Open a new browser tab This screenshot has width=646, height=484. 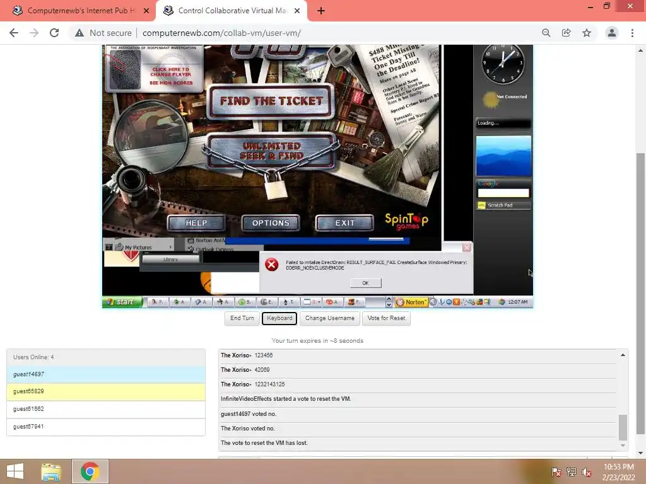pos(321,11)
